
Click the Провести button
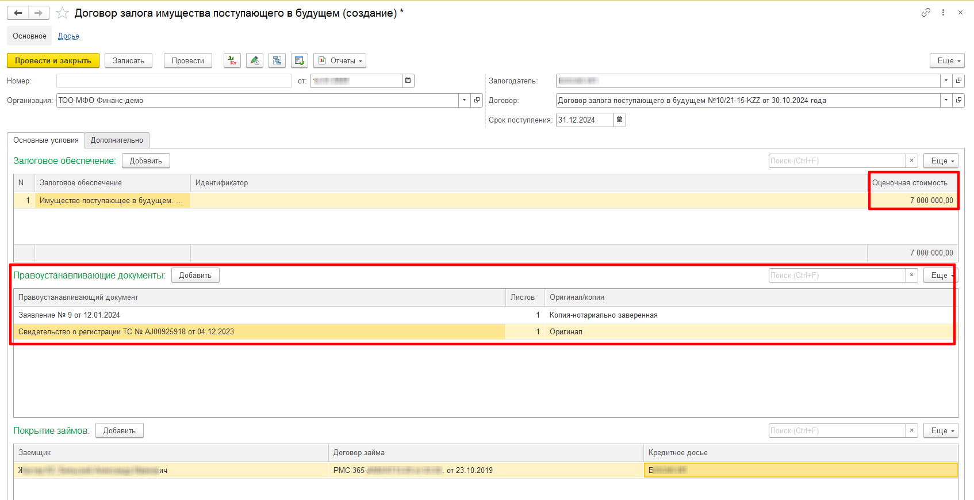point(188,60)
